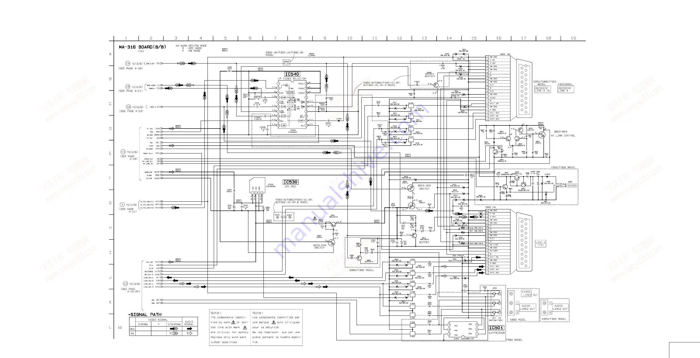Click 'SEE PAGE 4-21' reference
This screenshot has height=358, width=700.
(131, 91)
